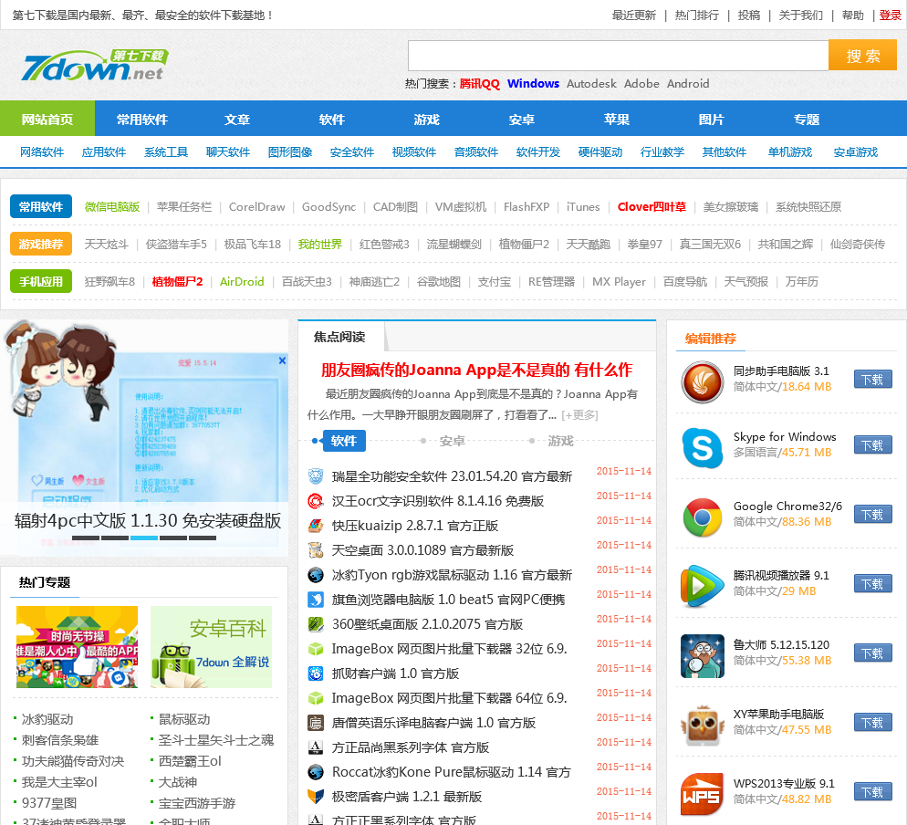Go to the 游戏 nav menu
Screen dimensions: 907x825
[x=427, y=120]
